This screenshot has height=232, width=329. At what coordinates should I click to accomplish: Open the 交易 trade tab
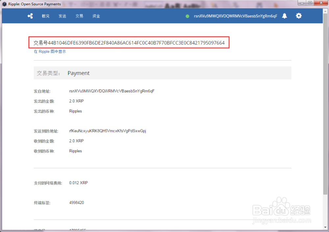click(x=79, y=16)
